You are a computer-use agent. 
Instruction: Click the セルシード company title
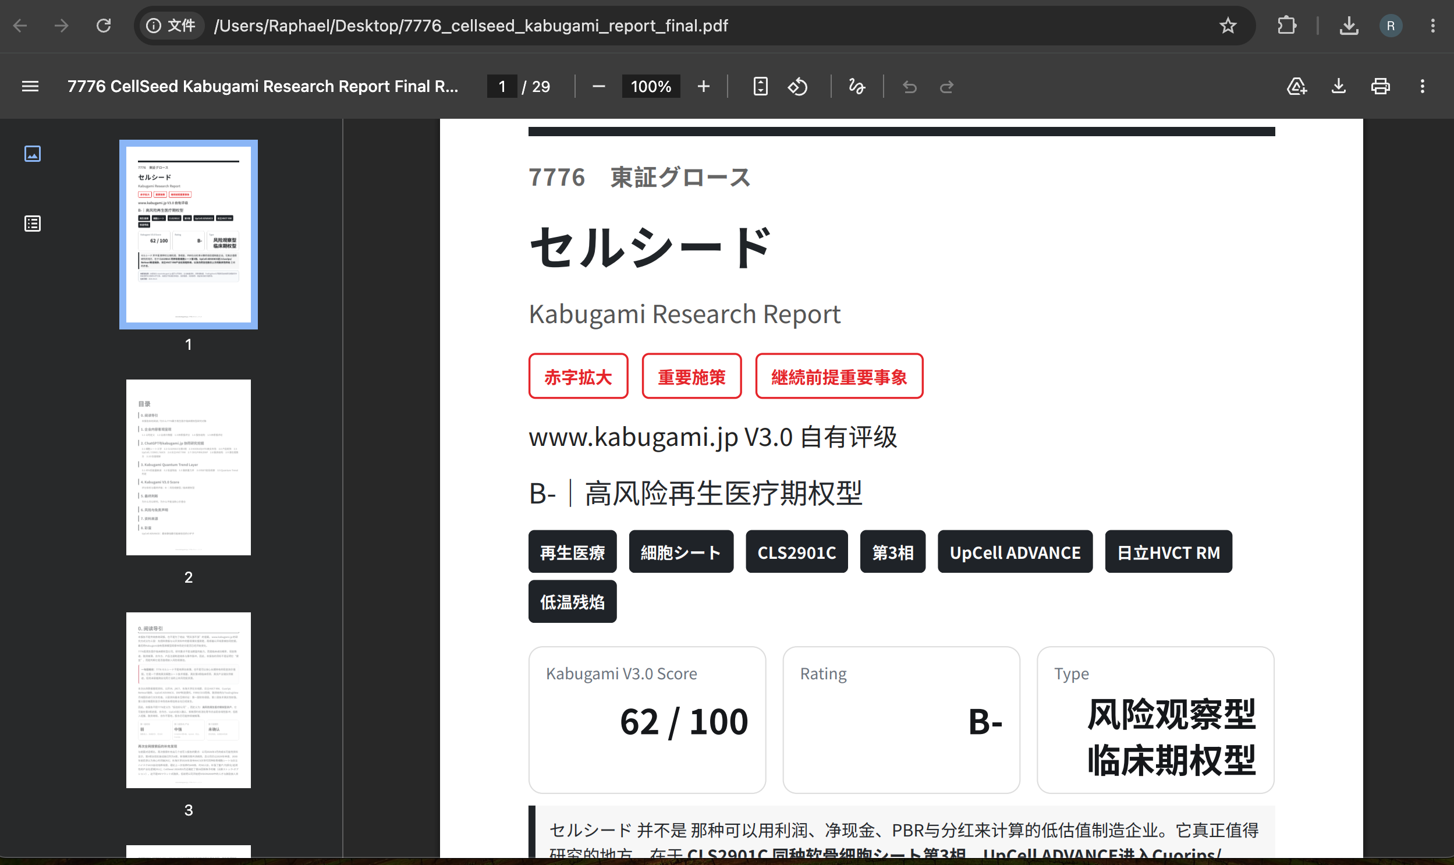tap(650, 247)
